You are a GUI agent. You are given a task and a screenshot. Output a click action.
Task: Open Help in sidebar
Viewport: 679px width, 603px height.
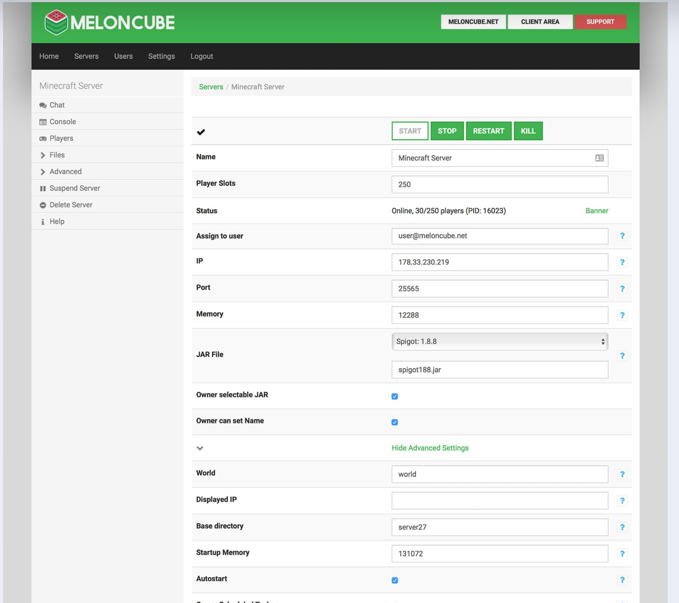[x=107, y=221]
